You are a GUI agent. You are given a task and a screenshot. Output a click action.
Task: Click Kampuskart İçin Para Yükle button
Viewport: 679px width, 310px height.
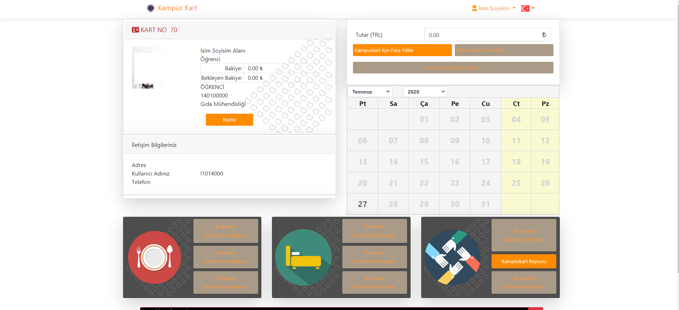coord(402,50)
